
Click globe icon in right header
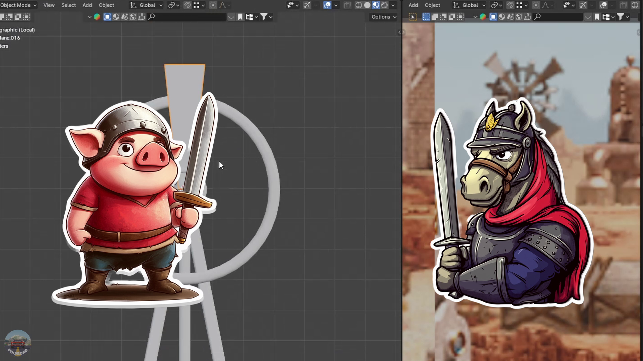pos(519,17)
